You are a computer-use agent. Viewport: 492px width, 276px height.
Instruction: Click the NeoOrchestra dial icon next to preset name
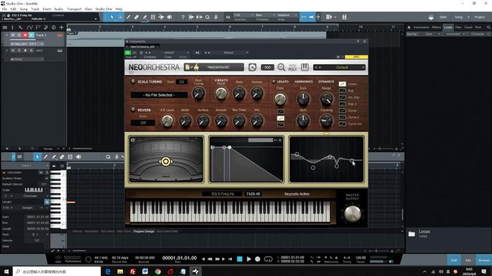point(252,67)
